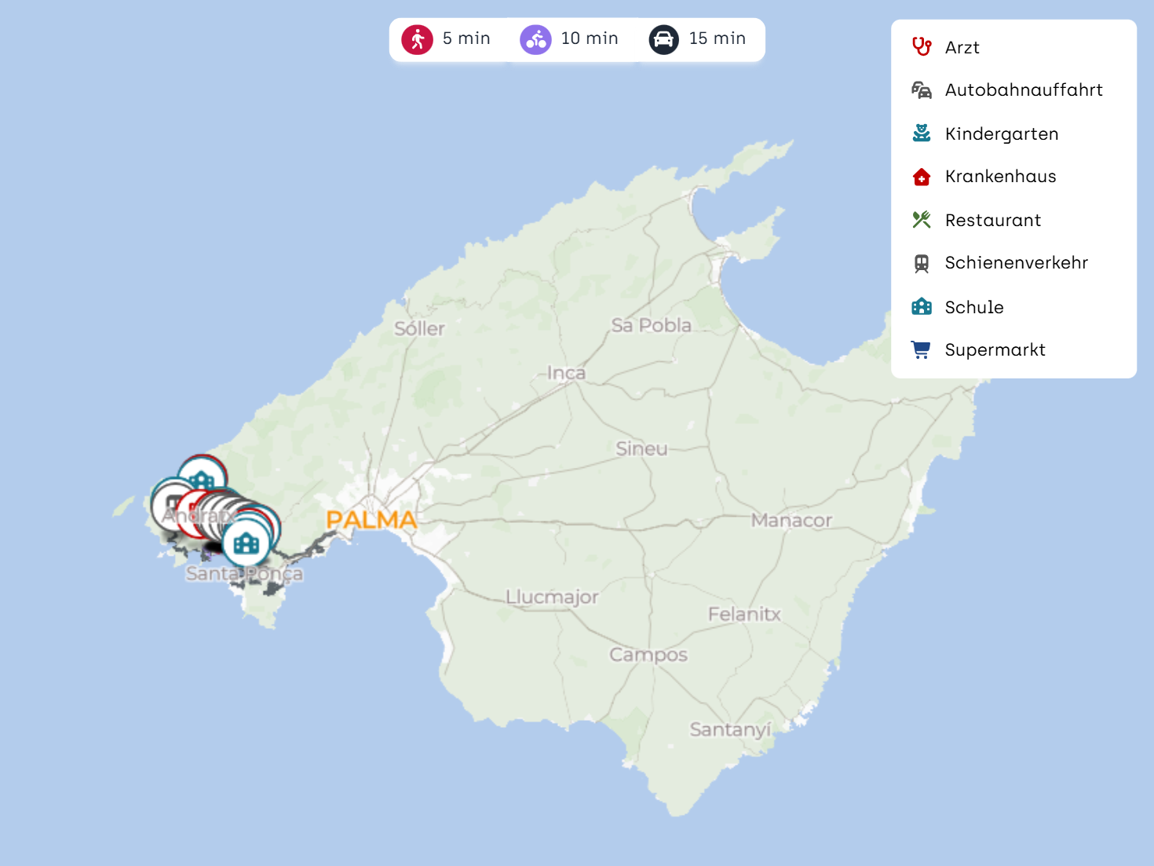Switch to 10 min cycling range
Screen dimensions: 1154x866
pos(570,39)
